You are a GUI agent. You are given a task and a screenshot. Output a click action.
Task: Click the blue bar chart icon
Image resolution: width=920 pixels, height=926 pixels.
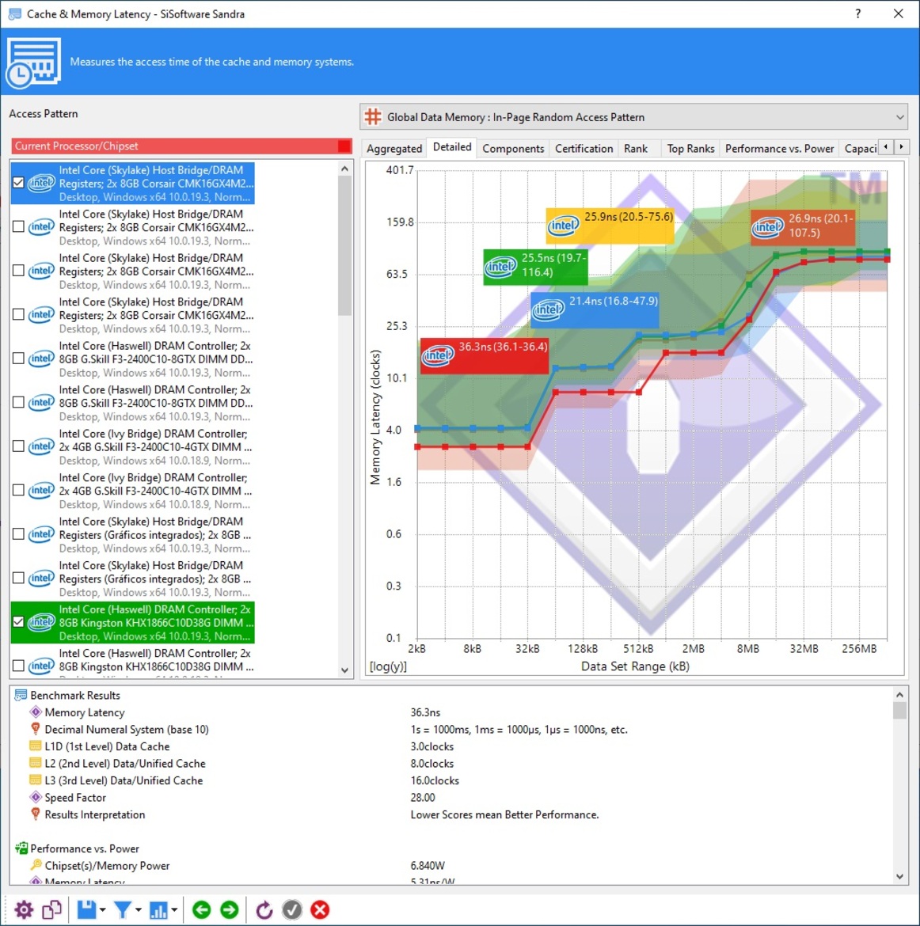[158, 909]
